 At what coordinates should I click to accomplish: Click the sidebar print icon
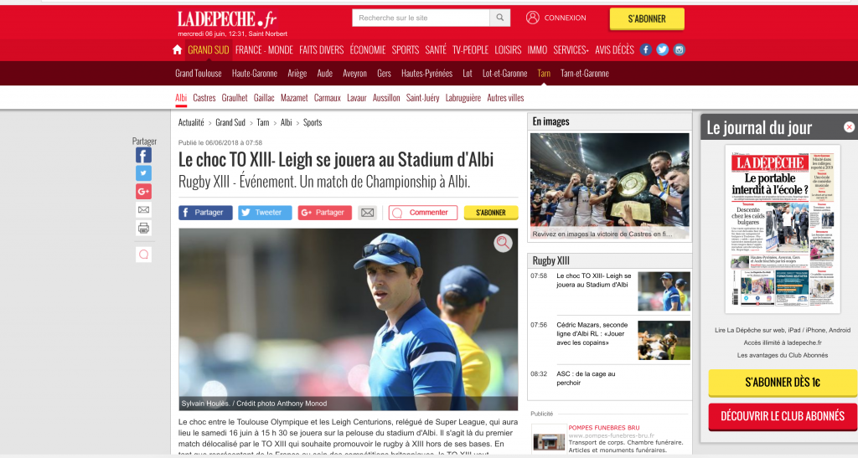[143, 228]
